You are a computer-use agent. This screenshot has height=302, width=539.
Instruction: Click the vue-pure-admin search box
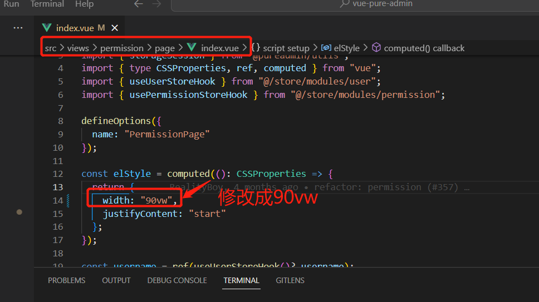pyautogui.click(x=355, y=4)
